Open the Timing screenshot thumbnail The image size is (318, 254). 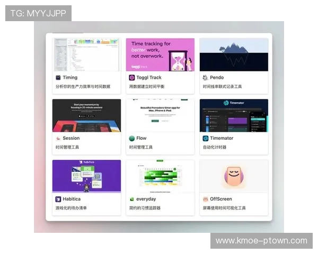click(86, 55)
